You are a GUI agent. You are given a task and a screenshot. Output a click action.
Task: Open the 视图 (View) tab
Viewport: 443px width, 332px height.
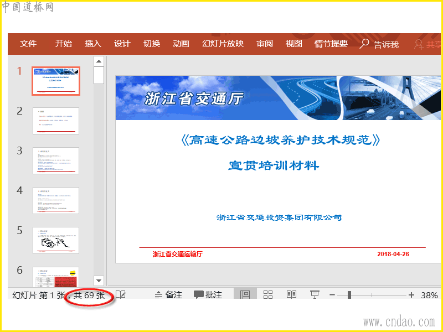(294, 44)
